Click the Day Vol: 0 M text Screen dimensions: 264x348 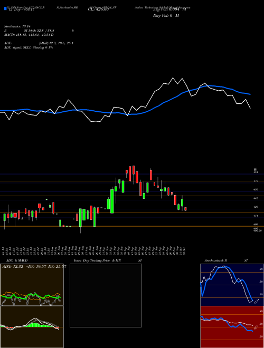tap(166, 16)
